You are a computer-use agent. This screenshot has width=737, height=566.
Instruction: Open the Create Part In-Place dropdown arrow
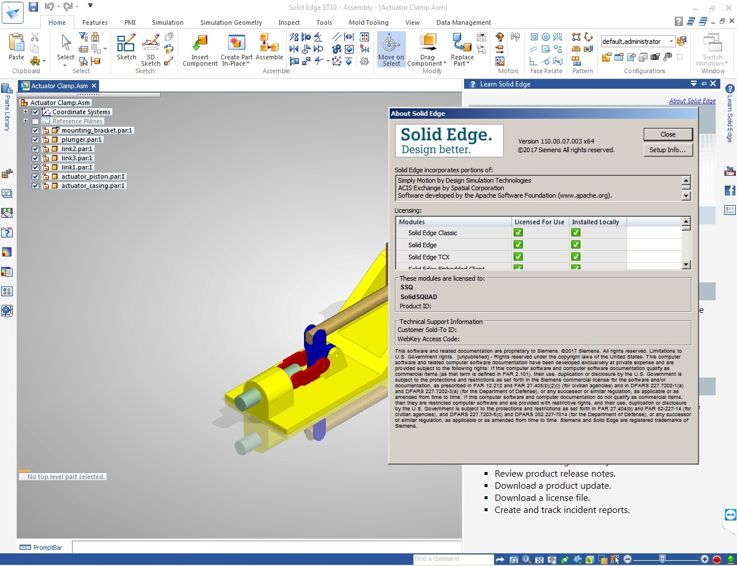click(248, 63)
